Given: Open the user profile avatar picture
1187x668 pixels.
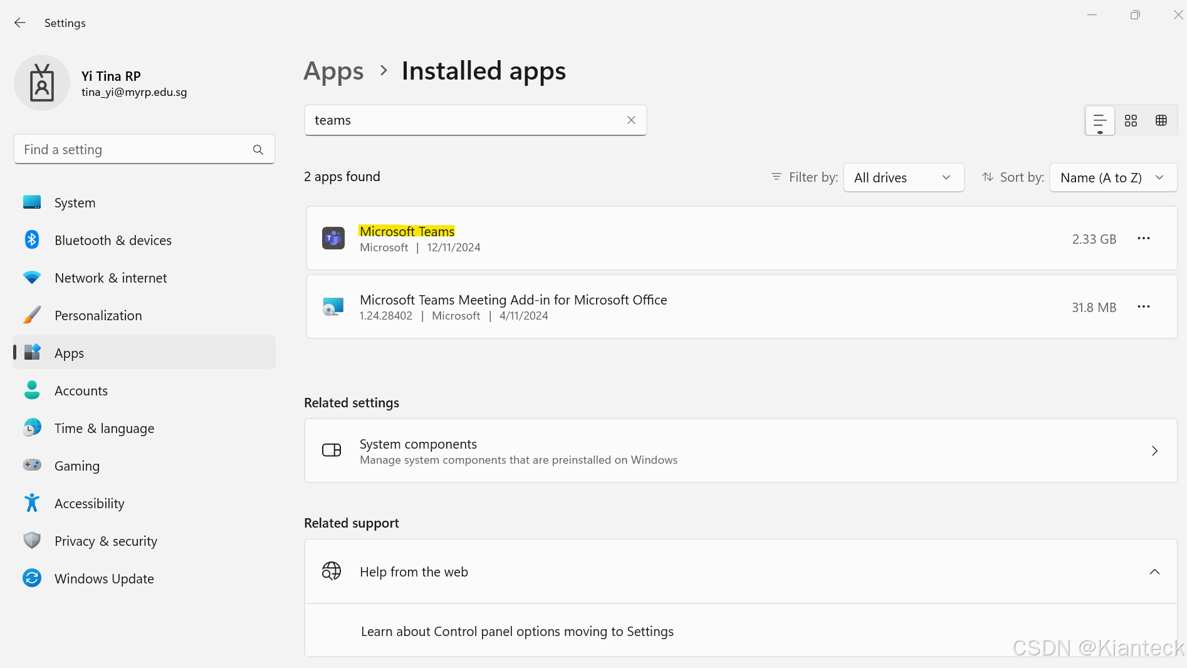Looking at the screenshot, I should click(x=42, y=83).
